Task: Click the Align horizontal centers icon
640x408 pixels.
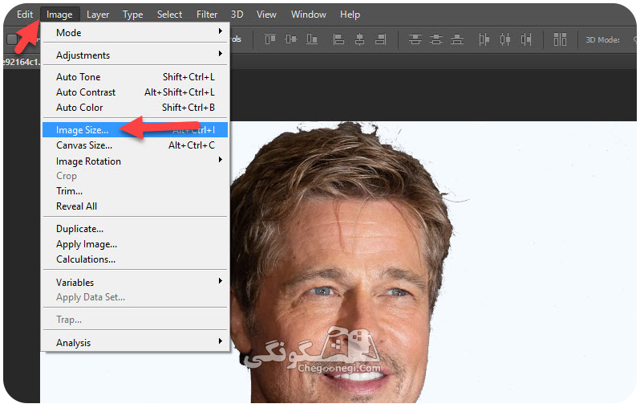Action: tap(359, 39)
